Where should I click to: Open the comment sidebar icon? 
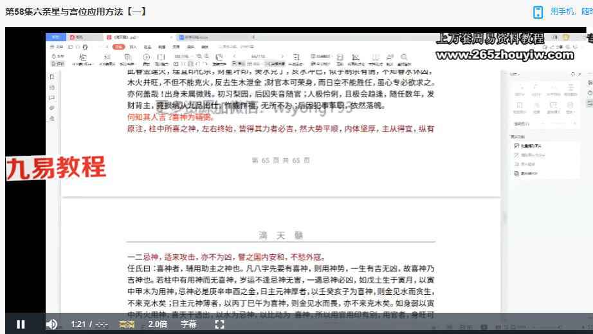pos(52,98)
